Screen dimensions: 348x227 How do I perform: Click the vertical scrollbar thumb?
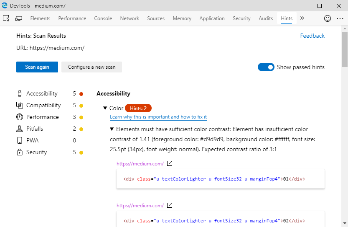click(345, 49)
